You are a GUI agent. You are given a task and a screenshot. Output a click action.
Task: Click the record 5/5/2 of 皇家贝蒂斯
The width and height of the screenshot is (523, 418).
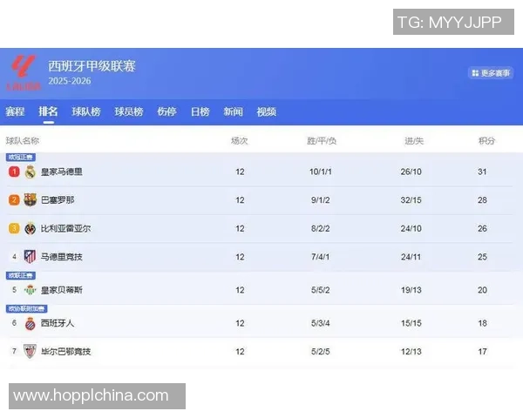(x=321, y=290)
